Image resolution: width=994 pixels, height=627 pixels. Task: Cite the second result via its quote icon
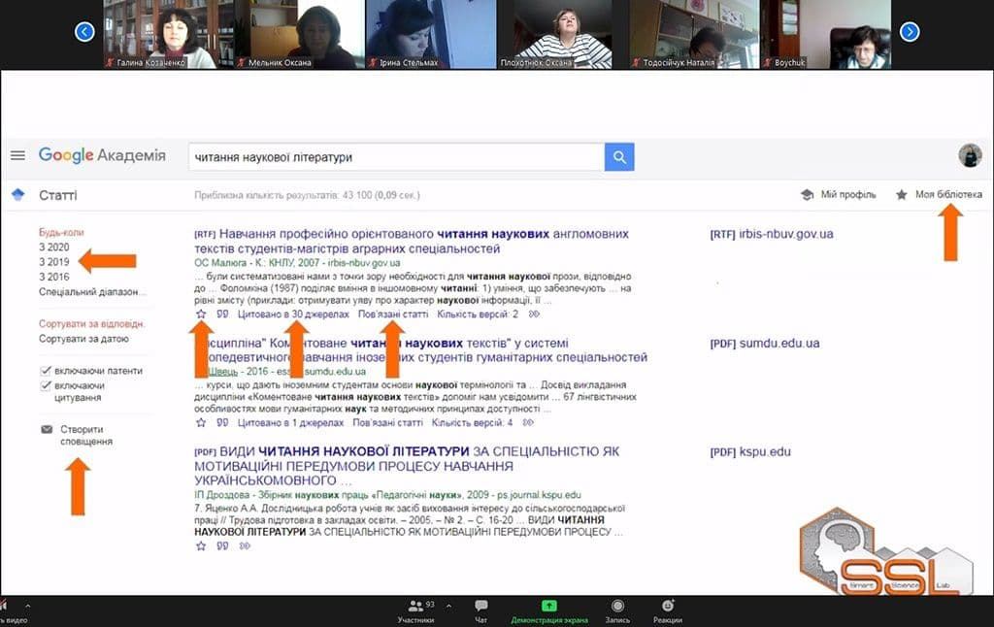tap(222, 422)
